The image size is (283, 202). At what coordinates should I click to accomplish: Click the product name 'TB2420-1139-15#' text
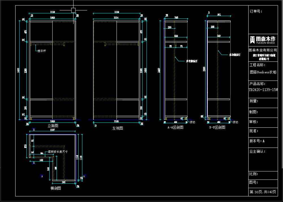pyautogui.click(x=263, y=90)
